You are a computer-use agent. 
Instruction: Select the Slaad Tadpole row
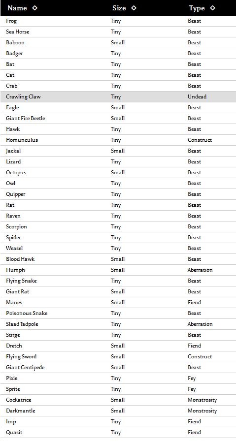(118, 324)
